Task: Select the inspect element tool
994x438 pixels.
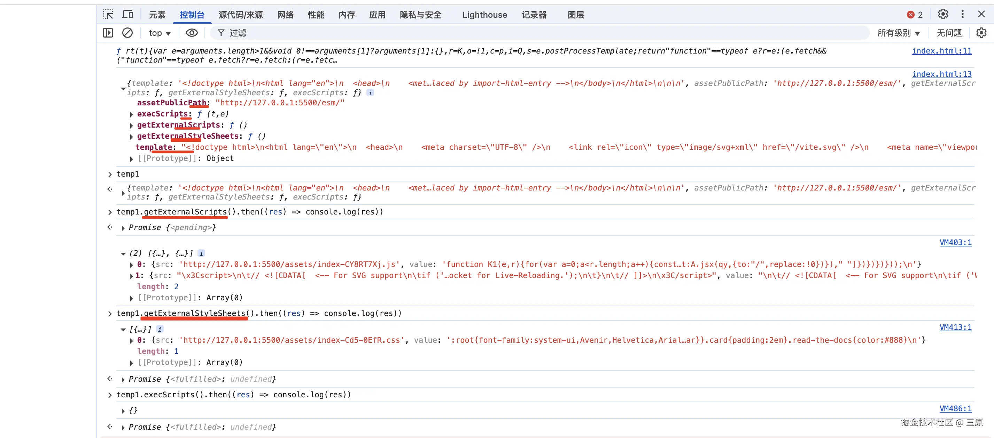Action: coord(108,14)
